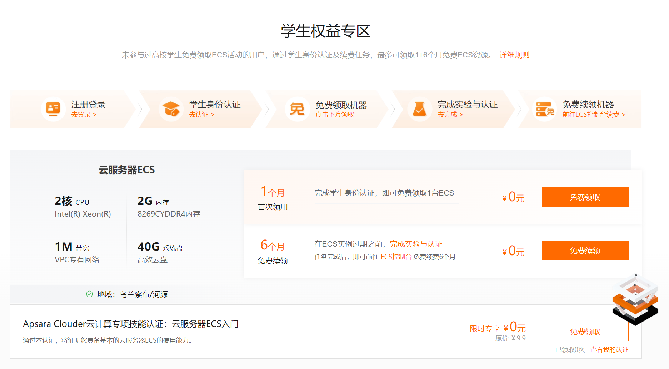Click the floating isometric cube mascot icon
This screenshot has height=369, width=669.
635,299
